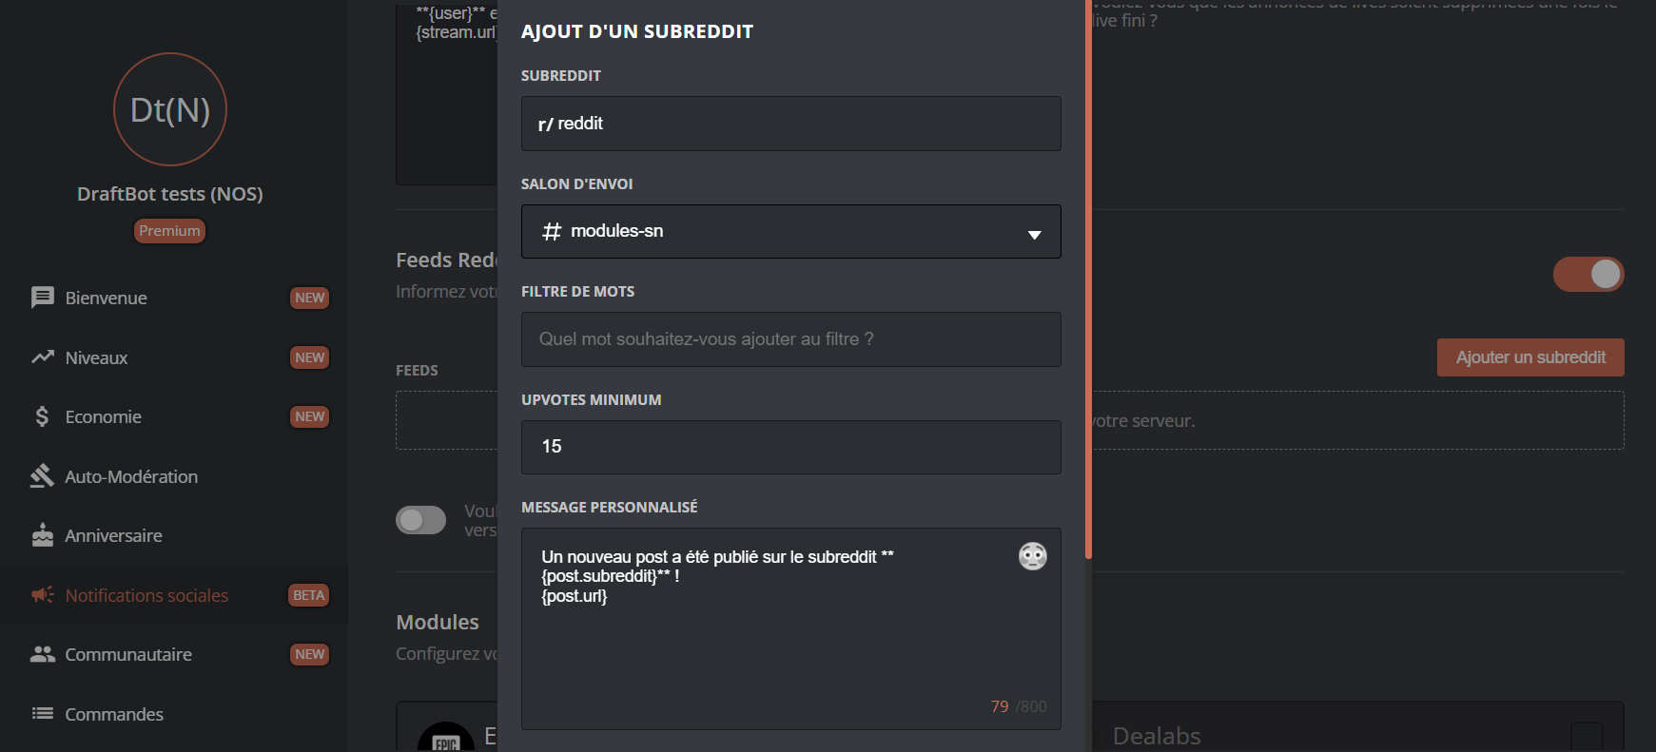Click the Upvotes minimum field
The height and width of the screenshot is (752, 1656).
coord(789,447)
